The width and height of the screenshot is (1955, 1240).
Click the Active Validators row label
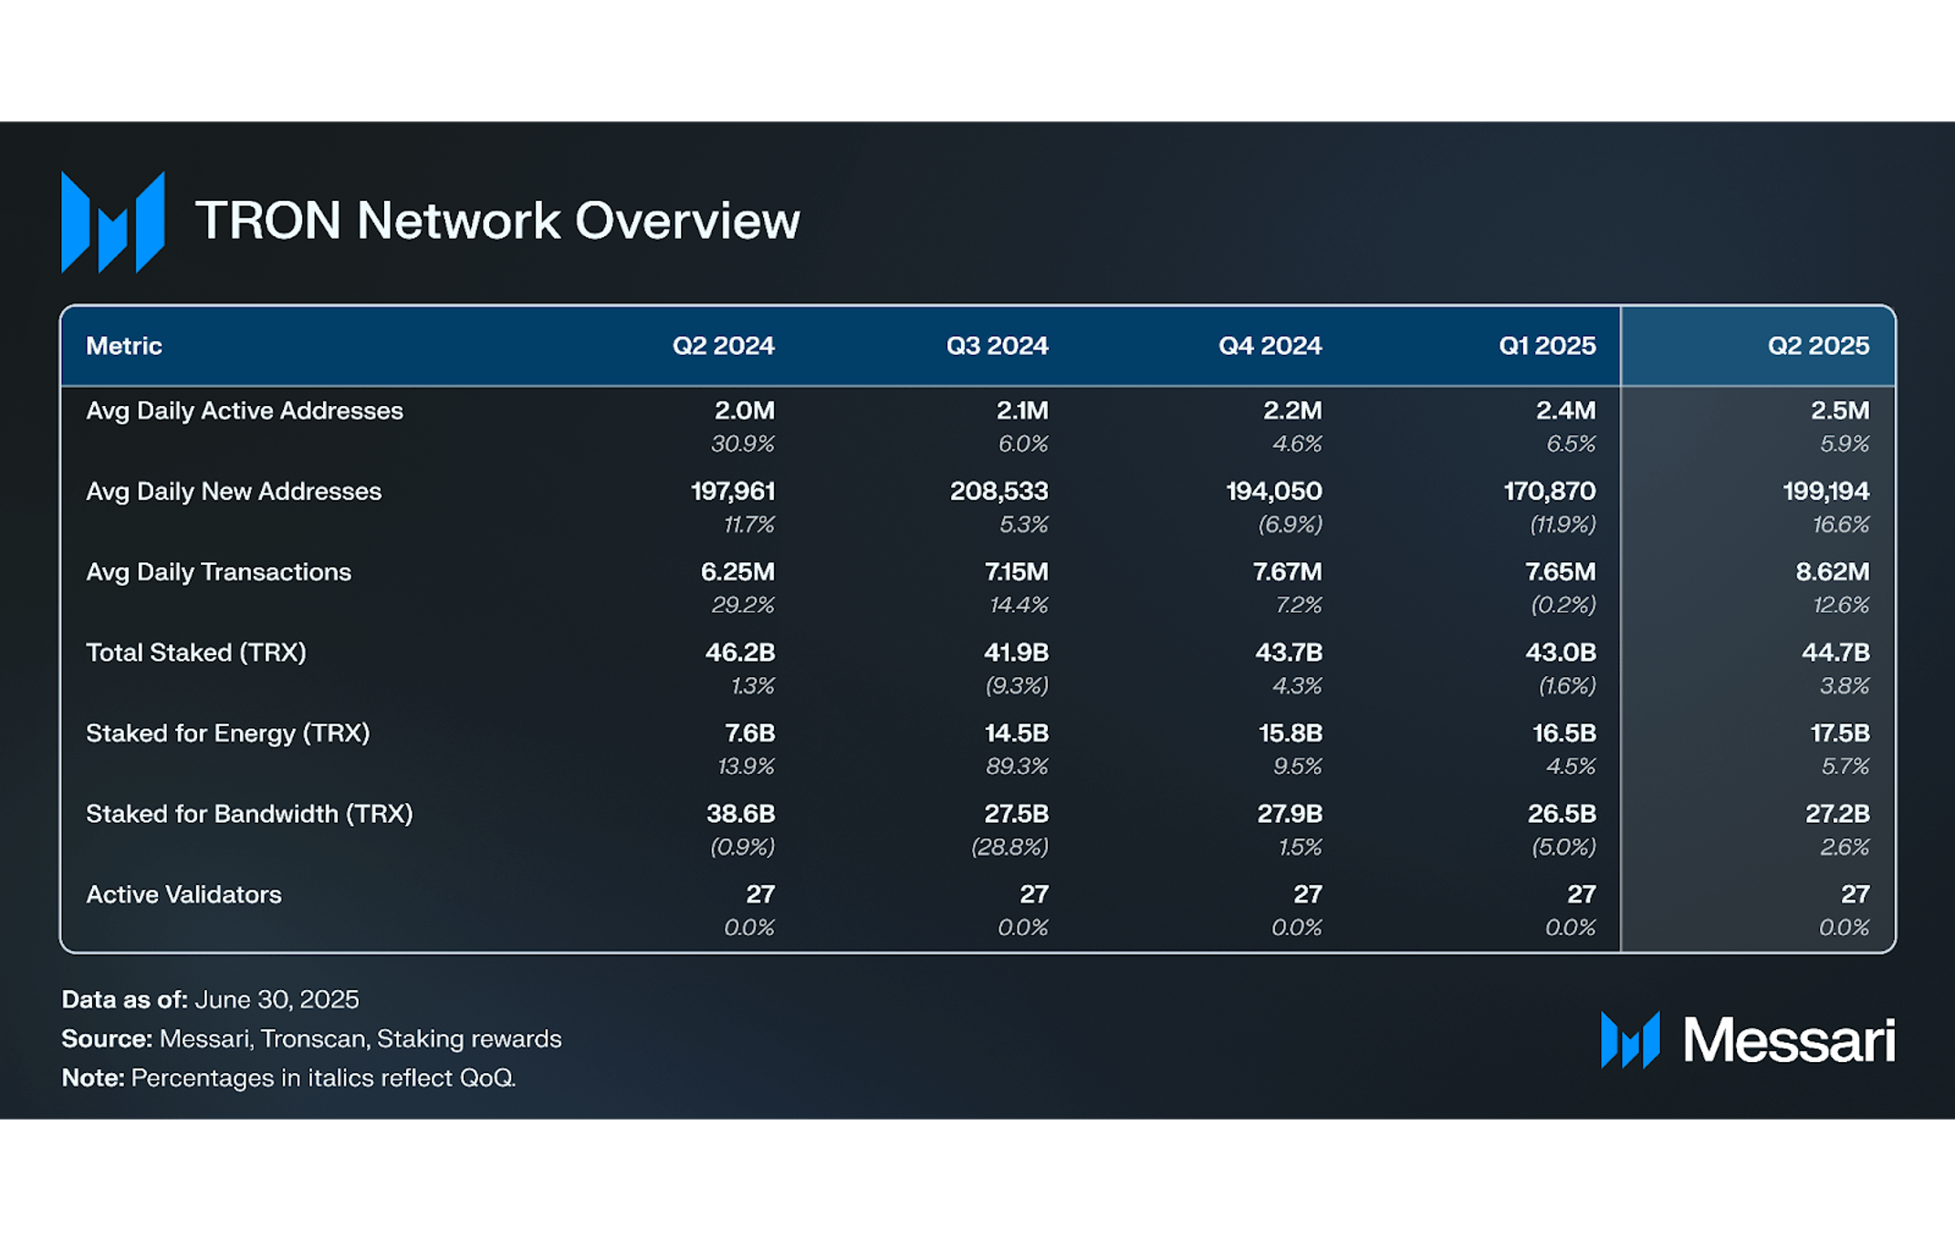[x=183, y=894]
